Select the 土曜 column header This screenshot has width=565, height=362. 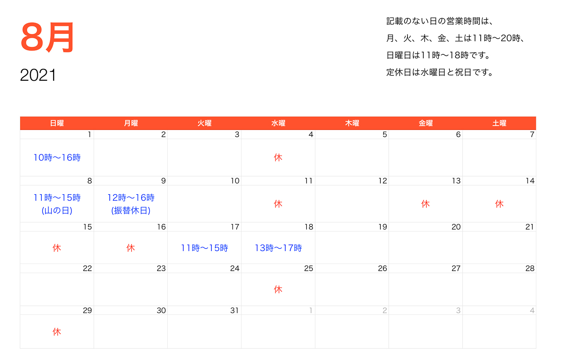[499, 123]
